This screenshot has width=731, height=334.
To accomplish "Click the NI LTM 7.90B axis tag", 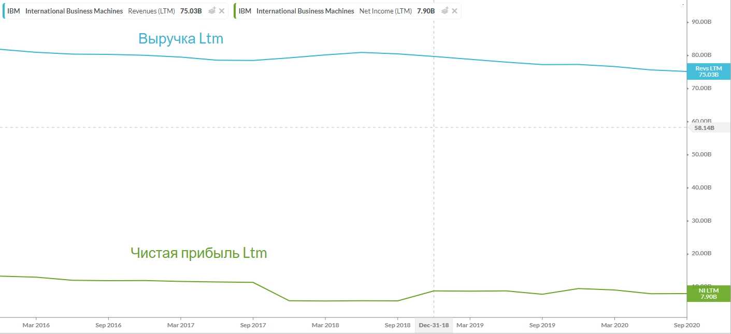I will [x=708, y=294].
